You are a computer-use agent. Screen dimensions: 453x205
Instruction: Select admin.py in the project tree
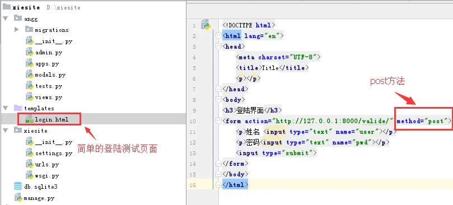click(49, 52)
